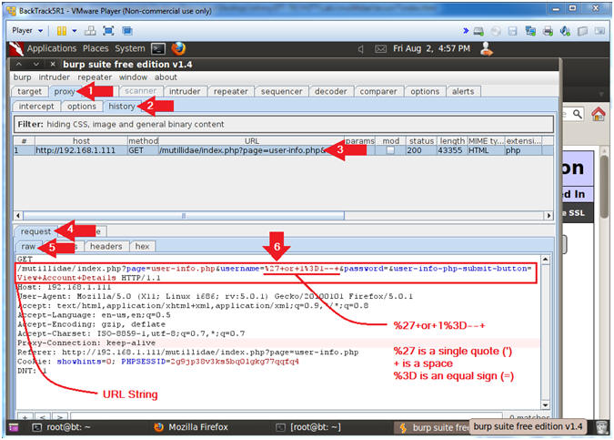614x440 pixels.
Task: Click the user account icon in panel
Action: [x=487, y=48]
